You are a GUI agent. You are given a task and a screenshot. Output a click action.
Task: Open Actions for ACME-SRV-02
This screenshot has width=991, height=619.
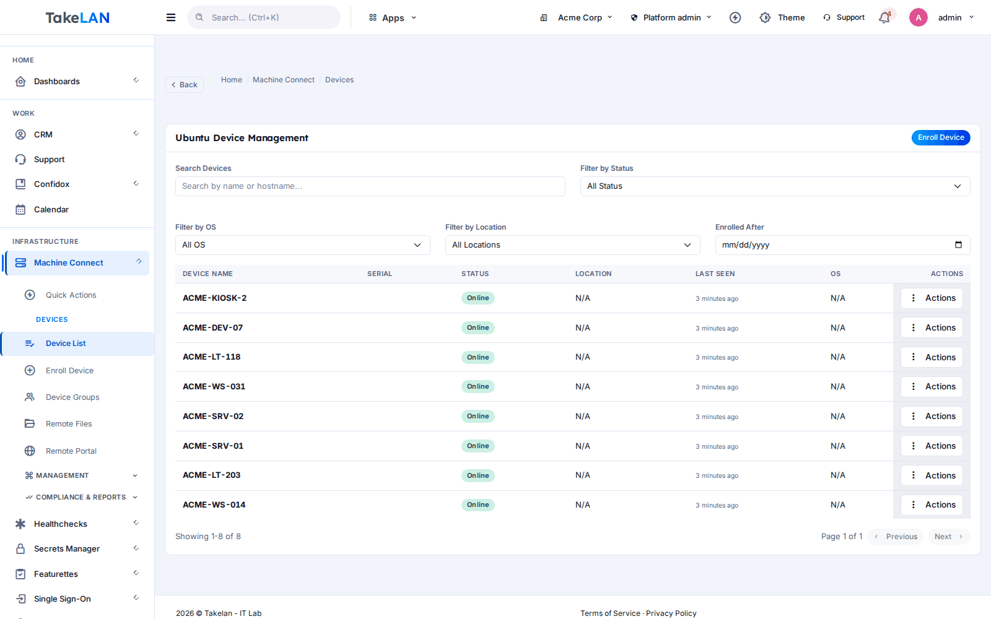[x=932, y=416]
